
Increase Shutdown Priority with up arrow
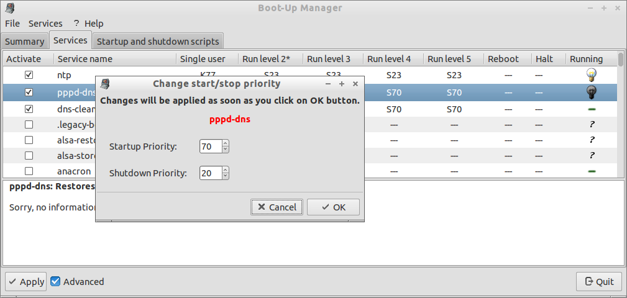point(226,170)
